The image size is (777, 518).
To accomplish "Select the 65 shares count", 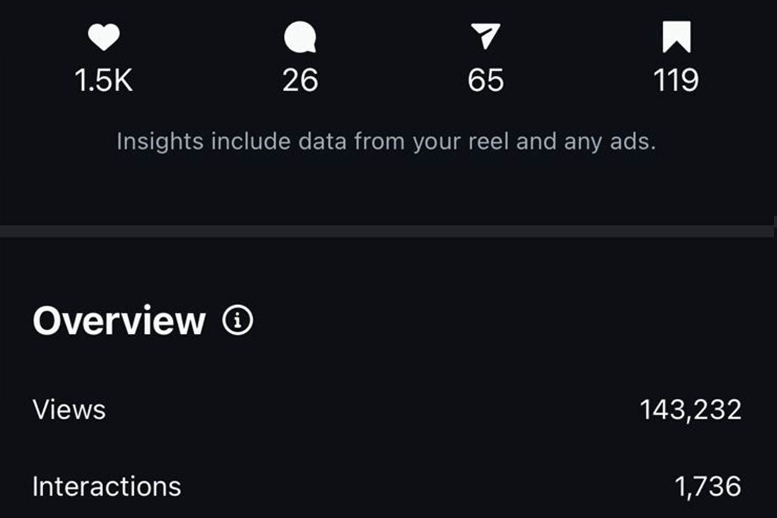I will pos(485,80).
